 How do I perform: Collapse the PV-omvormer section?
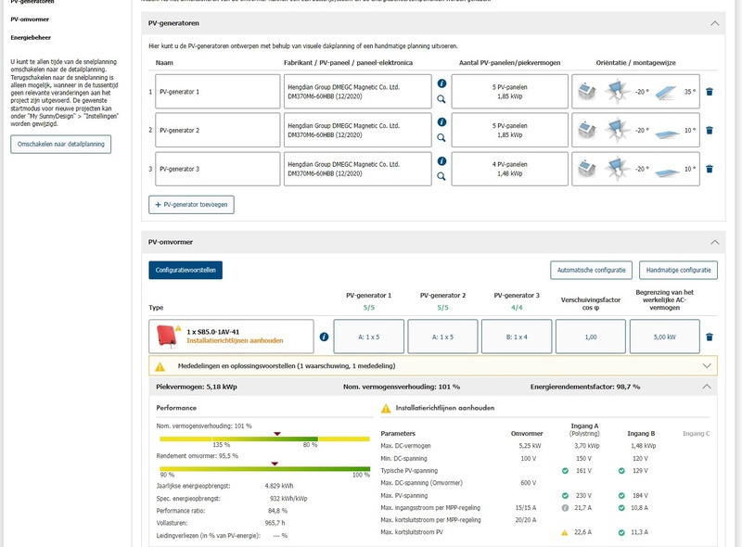coord(713,241)
